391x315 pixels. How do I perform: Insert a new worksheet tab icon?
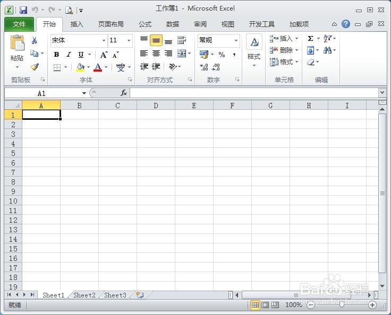[140, 295]
